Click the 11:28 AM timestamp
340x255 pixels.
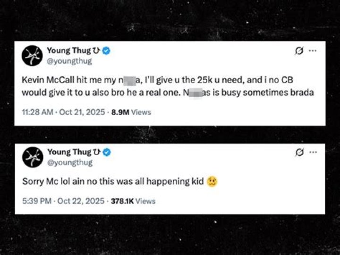point(36,112)
